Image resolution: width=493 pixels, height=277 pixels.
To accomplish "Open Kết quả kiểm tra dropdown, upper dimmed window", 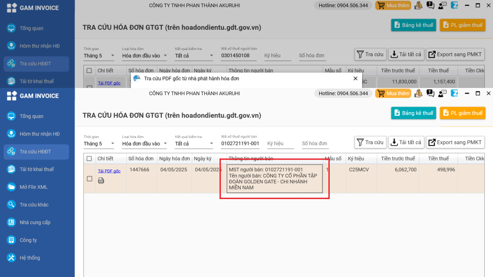I will (194, 56).
